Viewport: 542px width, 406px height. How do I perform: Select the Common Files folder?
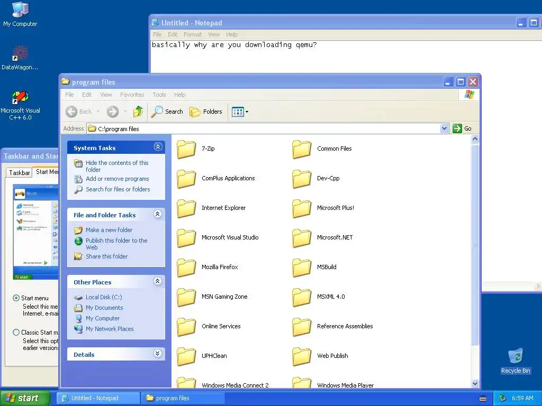click(322, 149)
